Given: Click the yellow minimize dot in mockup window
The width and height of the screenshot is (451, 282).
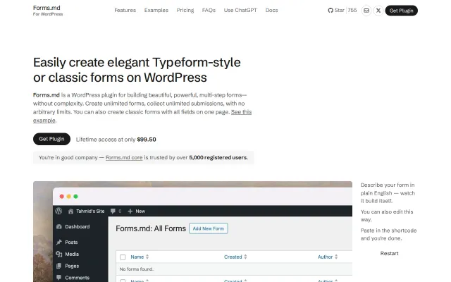Looking at the screenshot, I should pyautogui.click(x=68, y=196).
